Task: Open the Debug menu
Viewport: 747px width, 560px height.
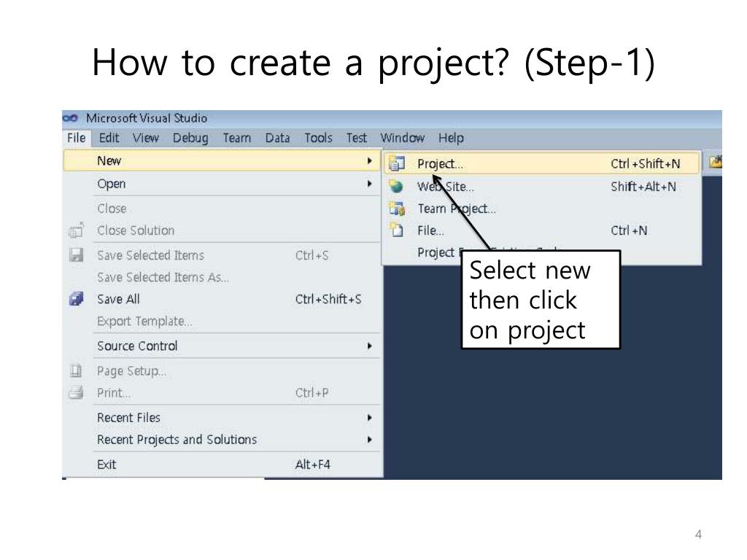Action: (190, 138)
